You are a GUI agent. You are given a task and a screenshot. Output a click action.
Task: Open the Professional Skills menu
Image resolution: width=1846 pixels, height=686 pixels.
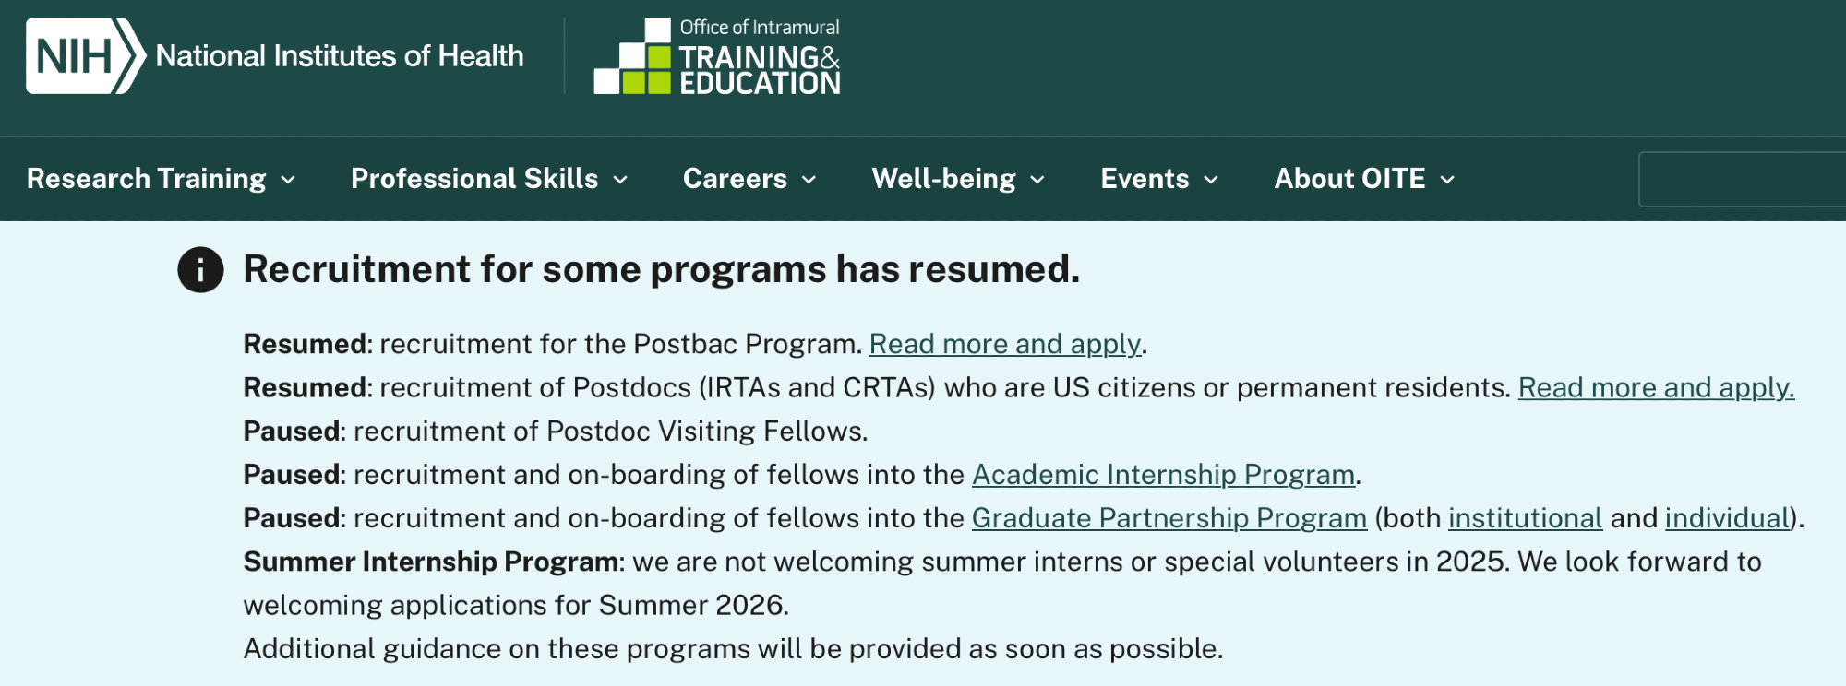474,179
